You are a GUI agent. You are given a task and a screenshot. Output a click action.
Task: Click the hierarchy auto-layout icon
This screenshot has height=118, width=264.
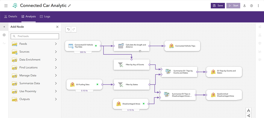(x=248, y=110)
